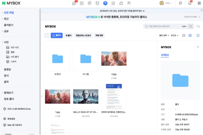Image resolution: width=203 pixels, height=135 pixels.
Task: Click Mac 앱 다운로드 link
Action: [x=13, y=125]
